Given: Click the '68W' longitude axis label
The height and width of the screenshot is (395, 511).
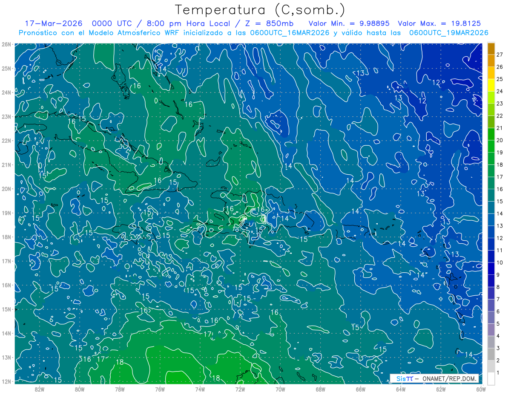Looking at the screenshot, I should (320, 389).
